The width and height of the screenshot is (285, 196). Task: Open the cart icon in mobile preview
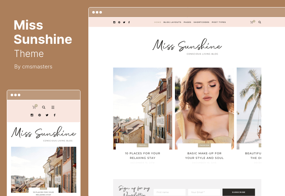point(34,107)
